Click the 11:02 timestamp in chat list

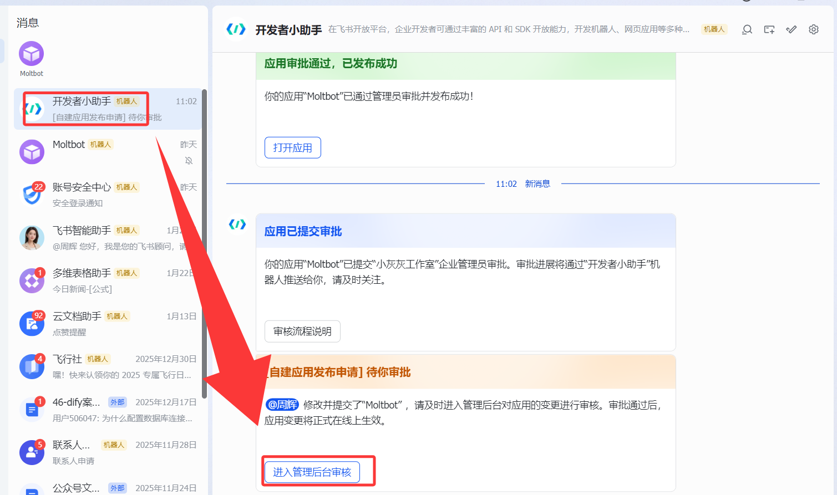186,101
